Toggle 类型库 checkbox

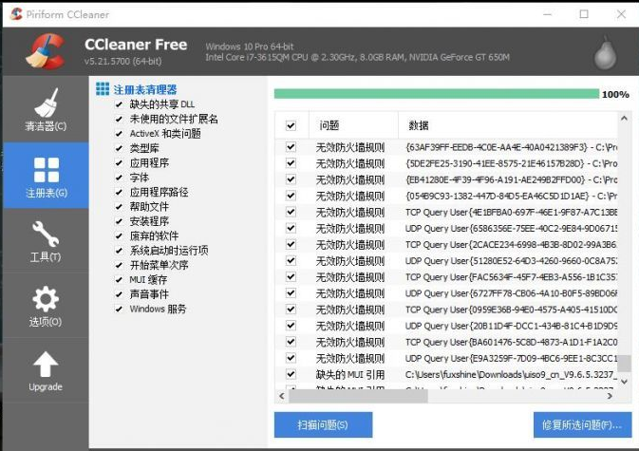[119, 148]
